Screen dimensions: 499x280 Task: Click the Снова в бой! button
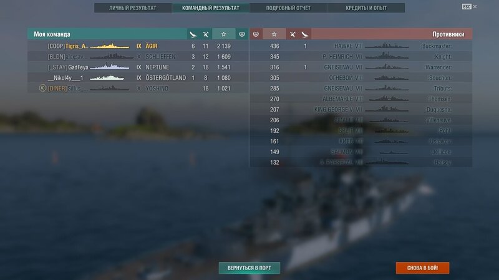423,268
